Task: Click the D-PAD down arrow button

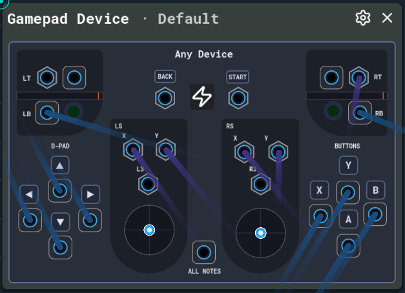Action: pos(60,222)
